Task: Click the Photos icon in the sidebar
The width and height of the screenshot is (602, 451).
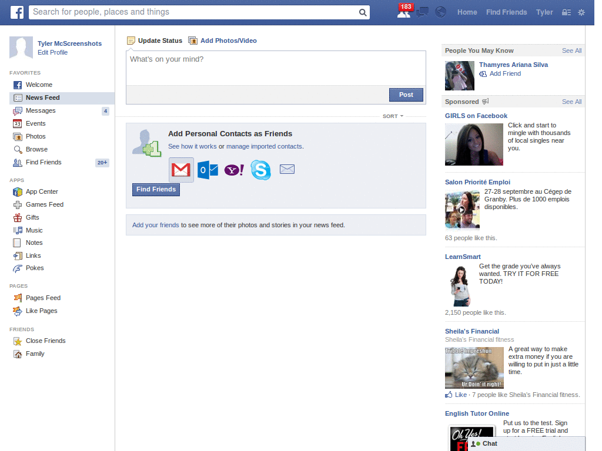Action: (17, 136)
